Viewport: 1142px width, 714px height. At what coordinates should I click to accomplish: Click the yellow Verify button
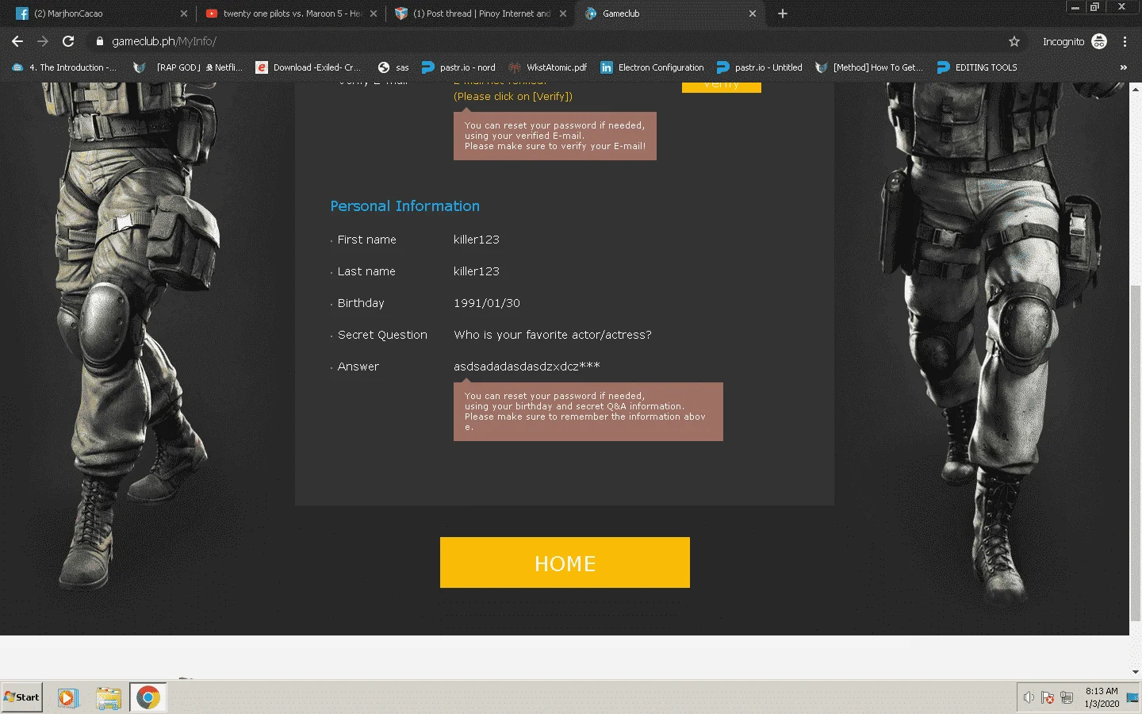pyautogui.click(x=722, y=86)
